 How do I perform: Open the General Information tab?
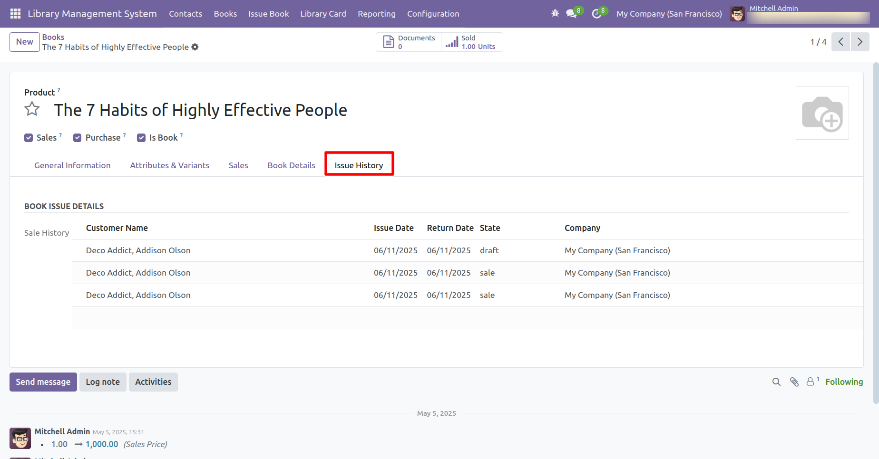click(72, 165)
